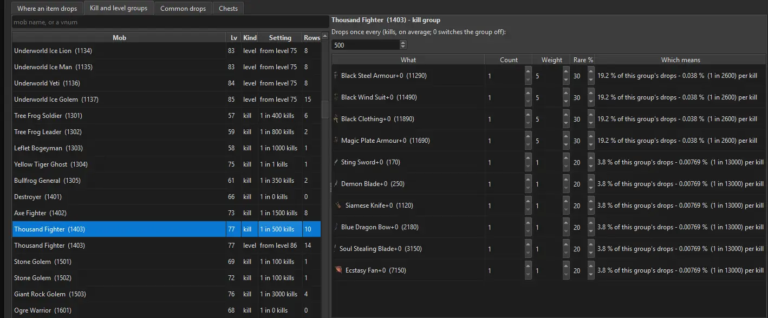
Task: Adjust Count spinner for Sting Sword+0
Action: click(528, 162)
